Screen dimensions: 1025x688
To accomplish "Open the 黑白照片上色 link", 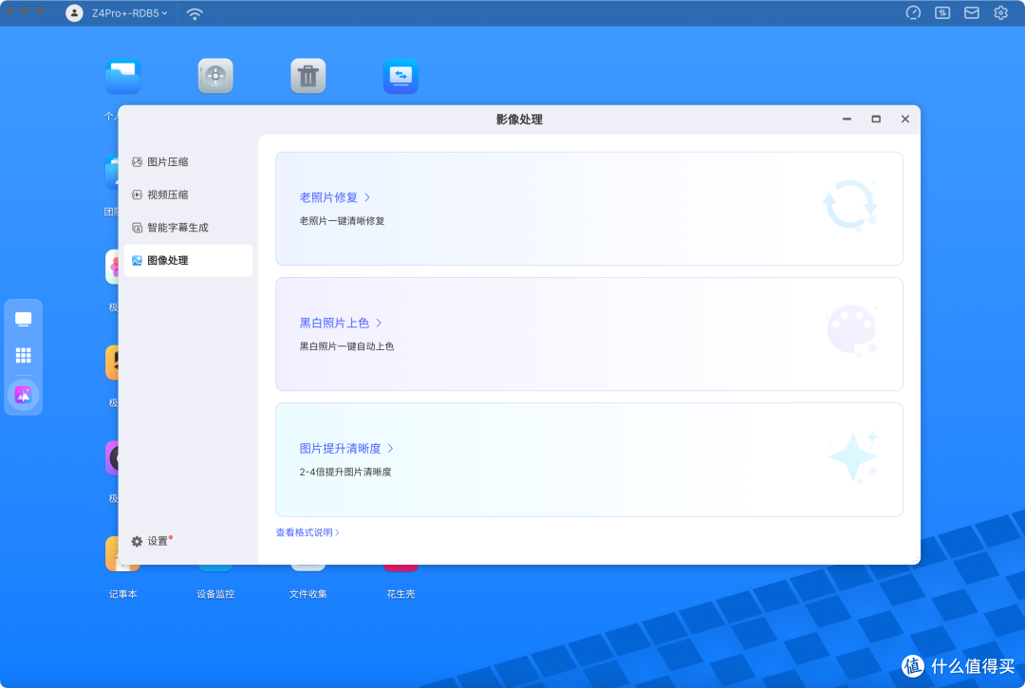I will 334,323.
